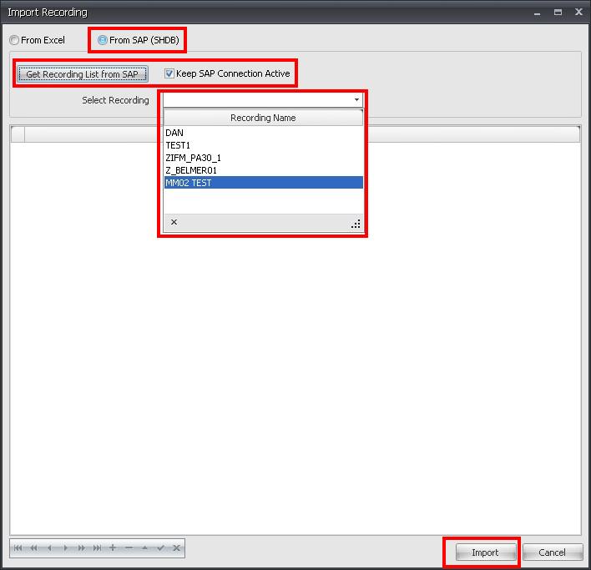
Task: Add a new row with plus icon
Action: (x=113, y=548)
